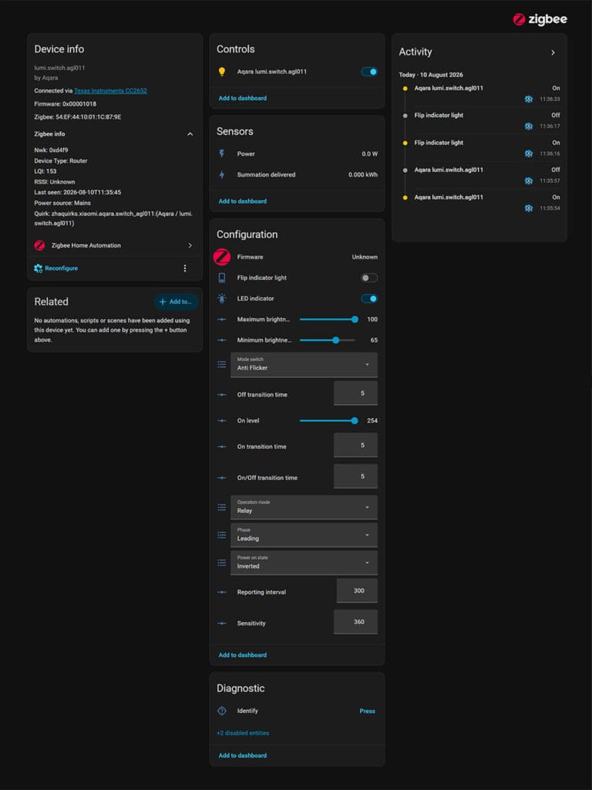Click the light bulb icon in Controls
The image size is (592, 790).
coord(221,72)
